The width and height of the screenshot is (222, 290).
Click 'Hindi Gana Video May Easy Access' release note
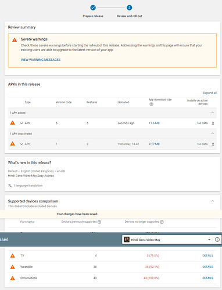click(x=31, y=176)
